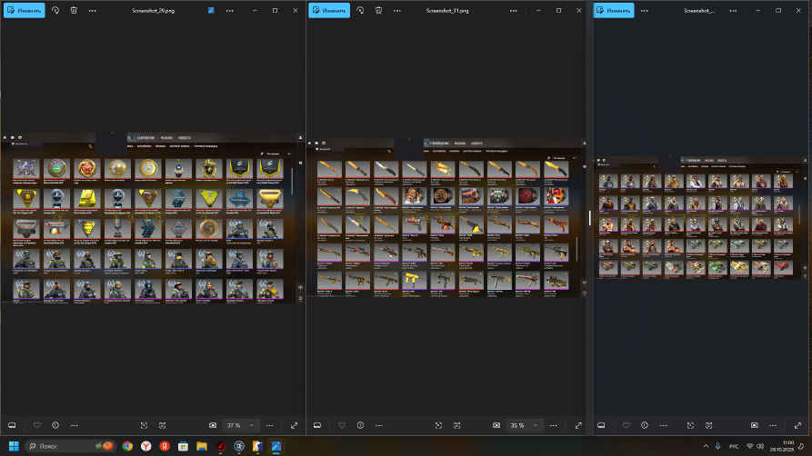Open bottom-right more menu beside 37% zoom

point(270,425)
